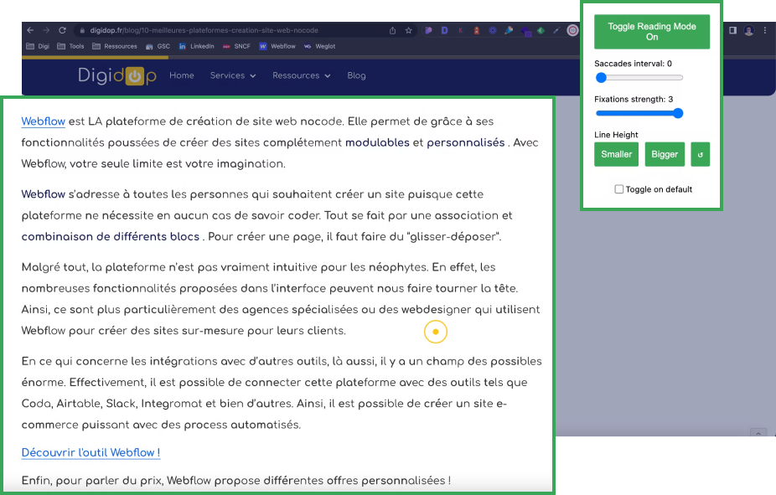
Task: Adjust the Saccades interval slider
Action: pos(639,78)
